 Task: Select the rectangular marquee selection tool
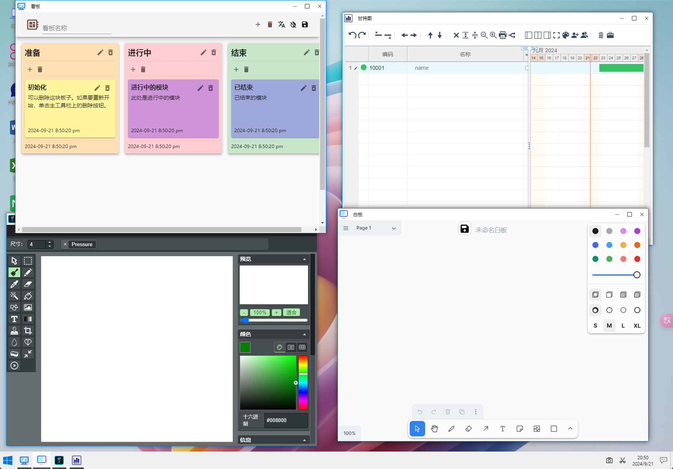tap(28, 261)
